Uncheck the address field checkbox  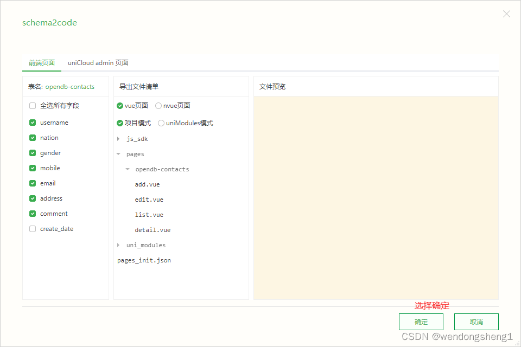point(33,198)
